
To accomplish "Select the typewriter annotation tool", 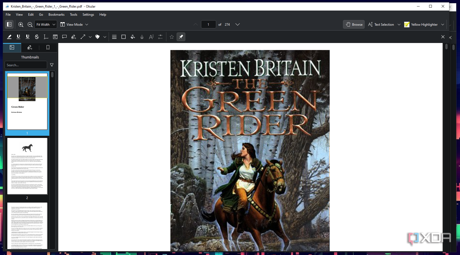I will [46, 37].
